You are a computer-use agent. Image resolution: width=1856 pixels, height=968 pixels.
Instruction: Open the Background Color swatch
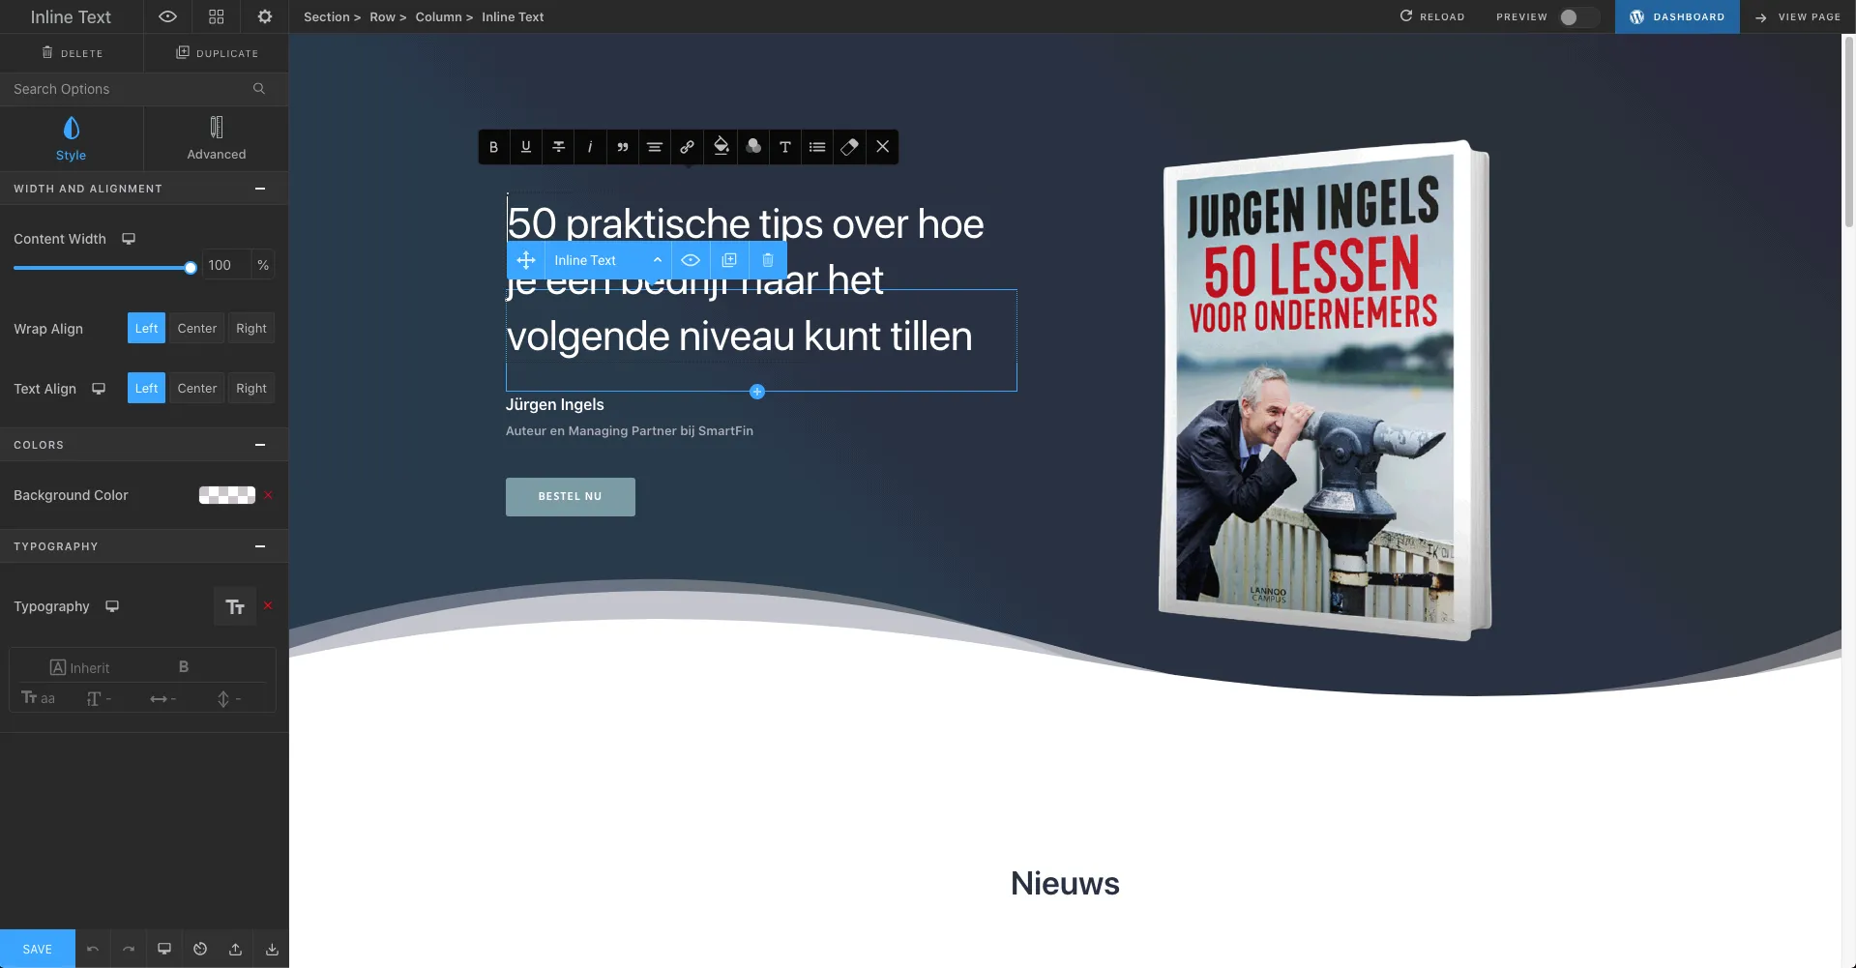[x=227, y=495]
